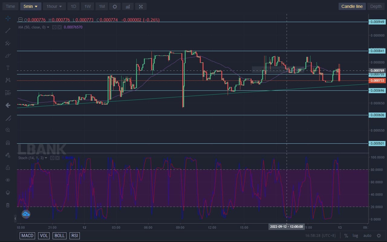Screen dimensions: 387x242
Task: Click the 0.000606 price level label
Action: click(377, 115)
